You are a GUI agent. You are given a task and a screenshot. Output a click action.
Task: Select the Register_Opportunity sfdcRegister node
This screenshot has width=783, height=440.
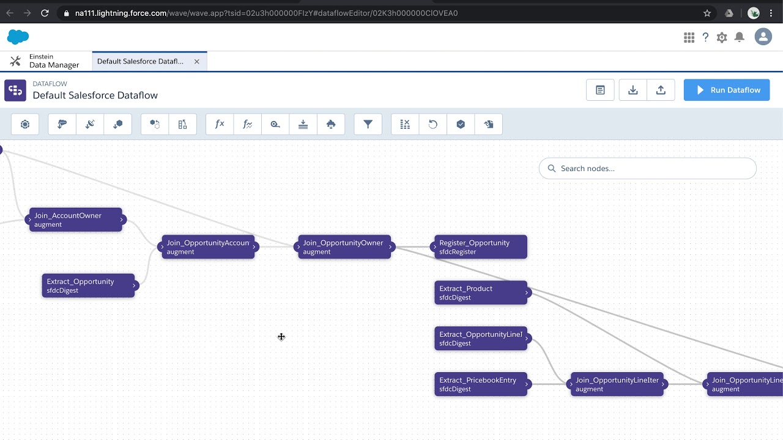tap(481, 247)
